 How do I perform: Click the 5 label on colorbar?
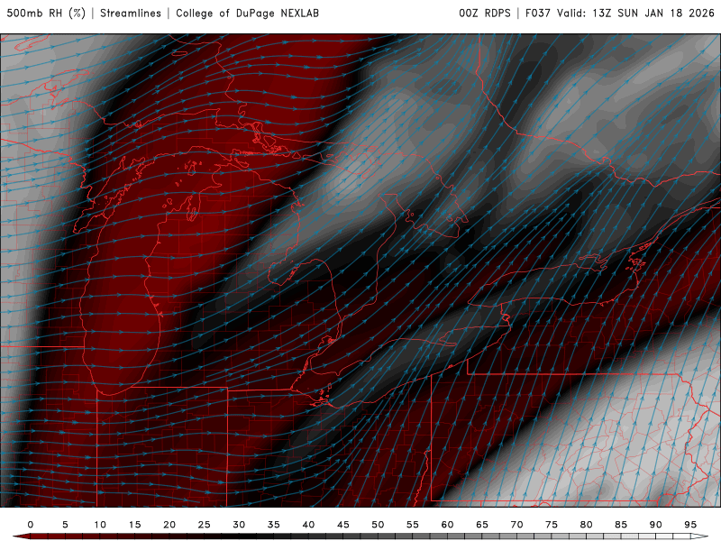pos(65,525)
